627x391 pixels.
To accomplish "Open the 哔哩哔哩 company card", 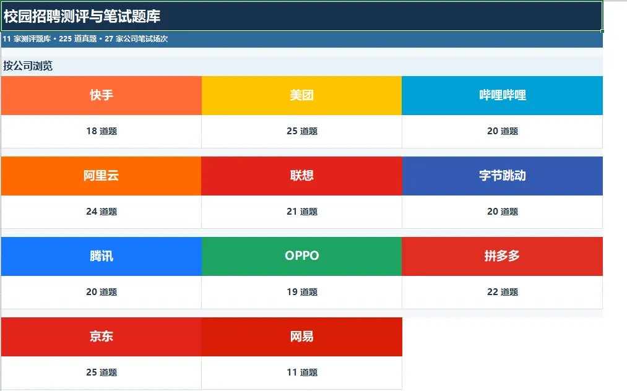I will [x=502, y=95].
